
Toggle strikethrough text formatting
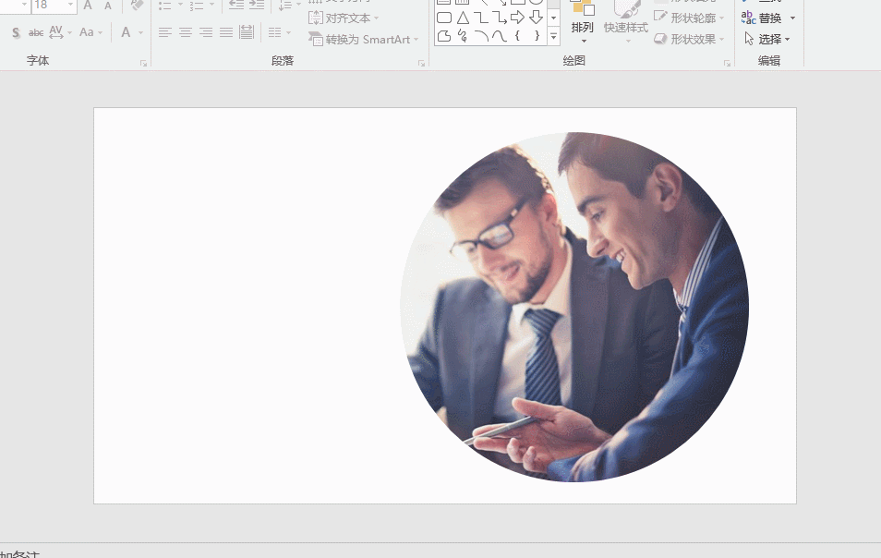[x=36, y=32]
